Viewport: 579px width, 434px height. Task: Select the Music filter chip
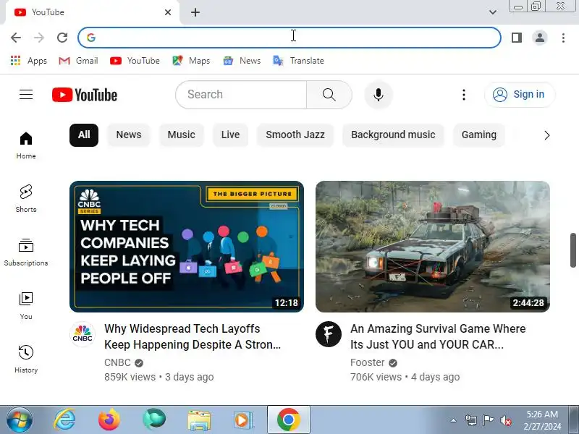point(182,135)
